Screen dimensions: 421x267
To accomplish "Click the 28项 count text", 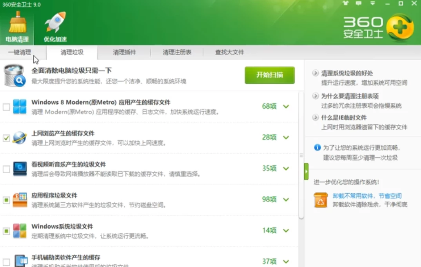I will 269,138.
